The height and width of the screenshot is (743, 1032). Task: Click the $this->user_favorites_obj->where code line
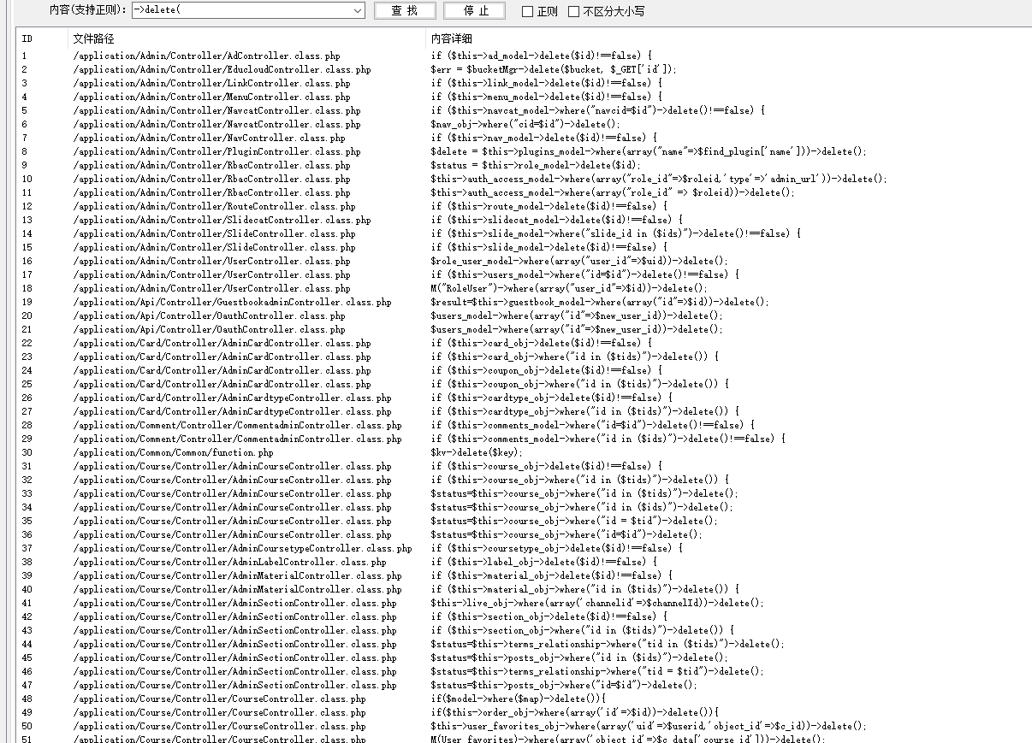[x=649, y=726]
